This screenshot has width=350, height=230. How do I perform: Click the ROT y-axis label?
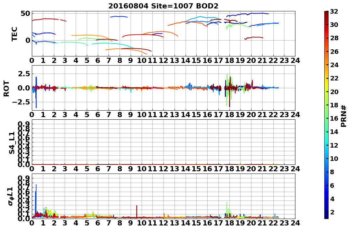[x=6, y=89]
